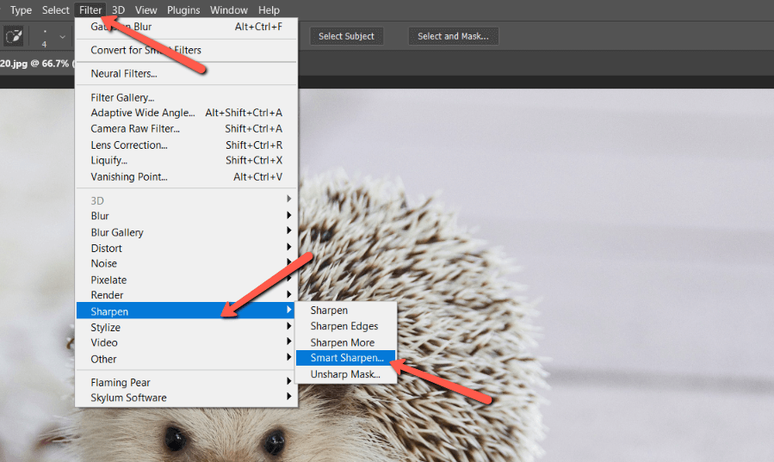The image size is (774, 462).
Task: Open the Liquify filter
Action: 109,161
